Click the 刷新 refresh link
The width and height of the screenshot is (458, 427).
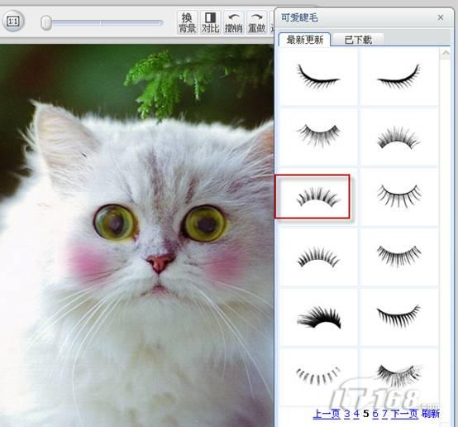click(x=431, y=414)
